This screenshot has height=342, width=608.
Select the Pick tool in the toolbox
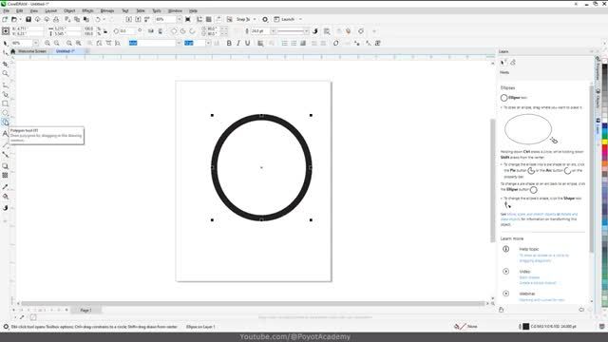coord(6,44)
